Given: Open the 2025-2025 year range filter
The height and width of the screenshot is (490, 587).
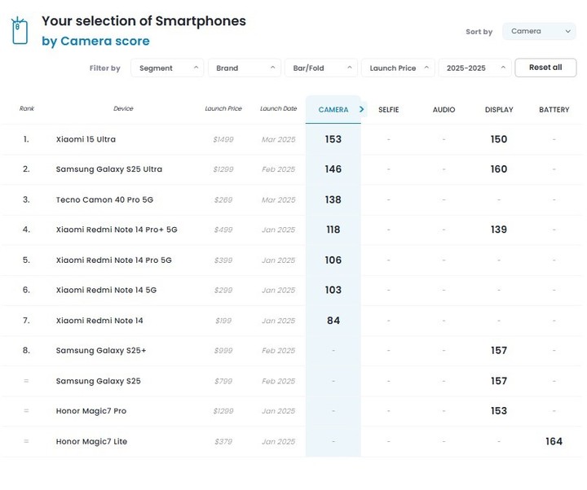Looking at the screenshot, I should (474, 68).
